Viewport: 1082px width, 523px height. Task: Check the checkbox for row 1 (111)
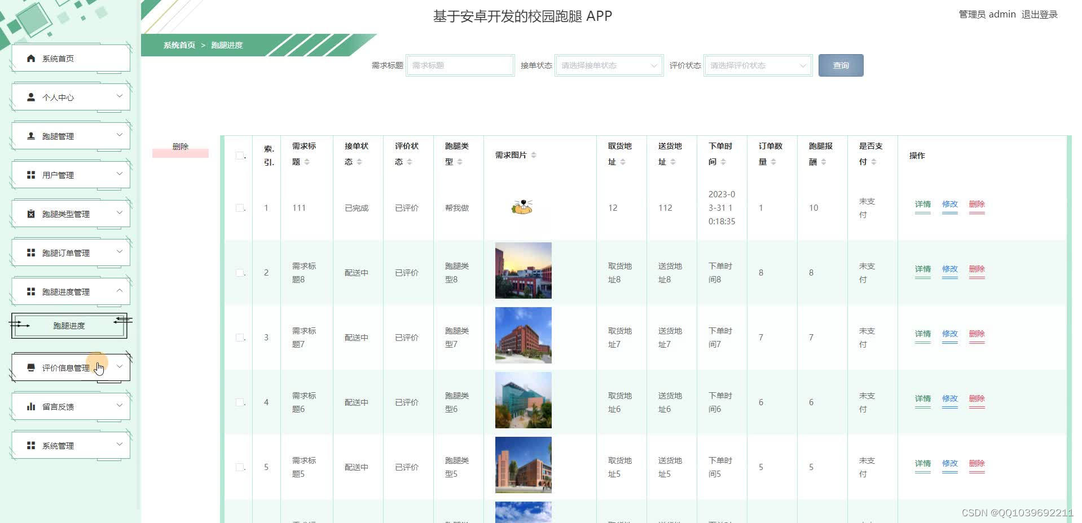240,208
